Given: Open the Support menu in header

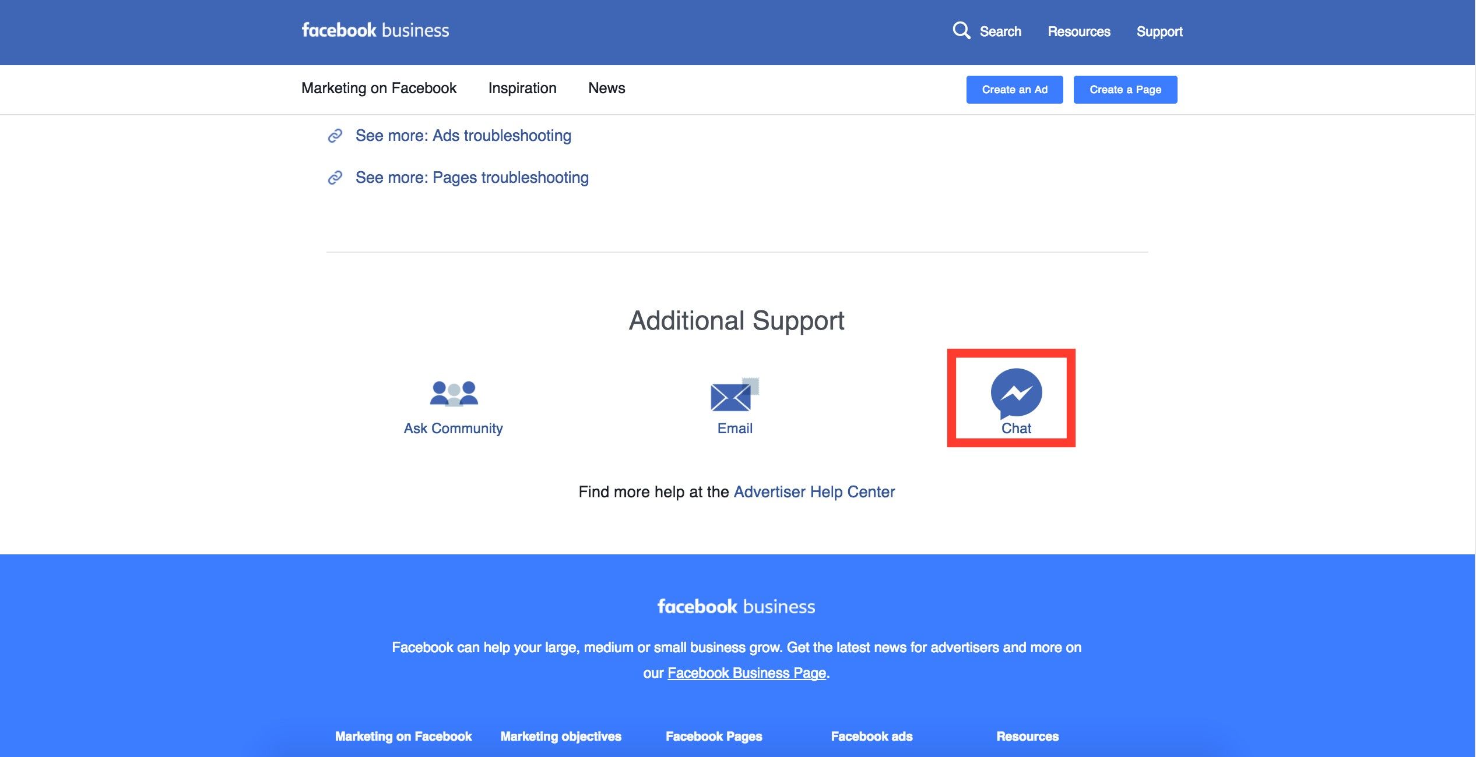Looking at the screenshot, I should (x=1159, y=31).
